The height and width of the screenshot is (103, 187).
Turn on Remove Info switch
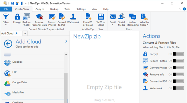click(x=178, y=74)
